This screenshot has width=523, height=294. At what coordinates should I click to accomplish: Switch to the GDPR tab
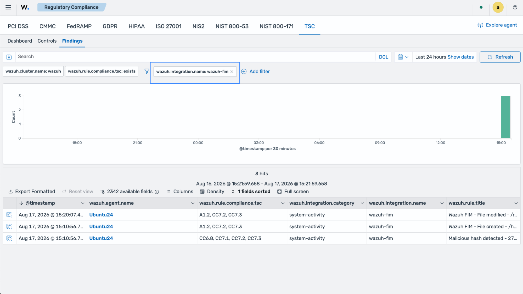click(110, 26)
